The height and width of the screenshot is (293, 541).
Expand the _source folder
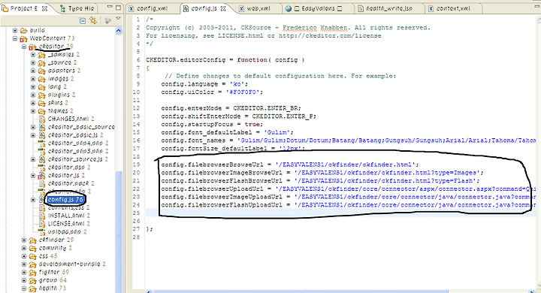coord(33,62)
